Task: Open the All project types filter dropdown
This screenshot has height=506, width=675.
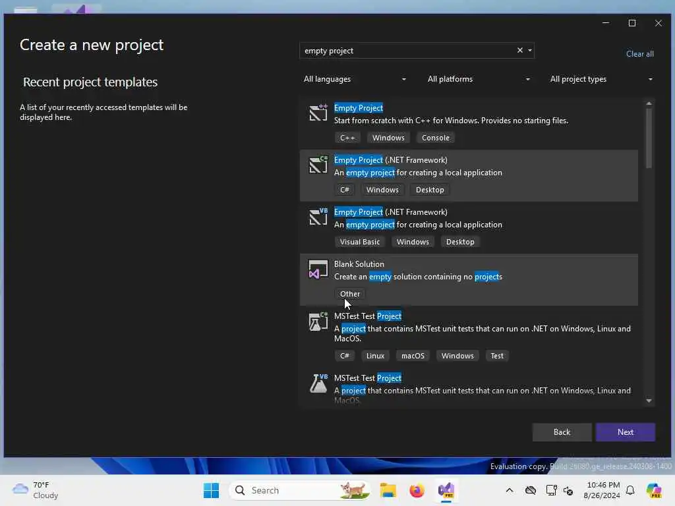Action: click(601, 79)
